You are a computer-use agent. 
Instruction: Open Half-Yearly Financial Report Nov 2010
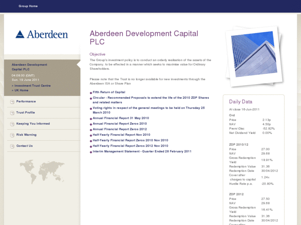pos(121,135)
